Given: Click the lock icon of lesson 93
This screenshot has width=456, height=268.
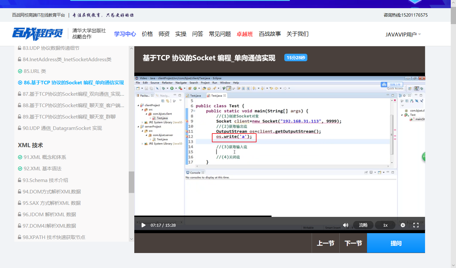Looking at the screenshot, I should pos(20,180).
